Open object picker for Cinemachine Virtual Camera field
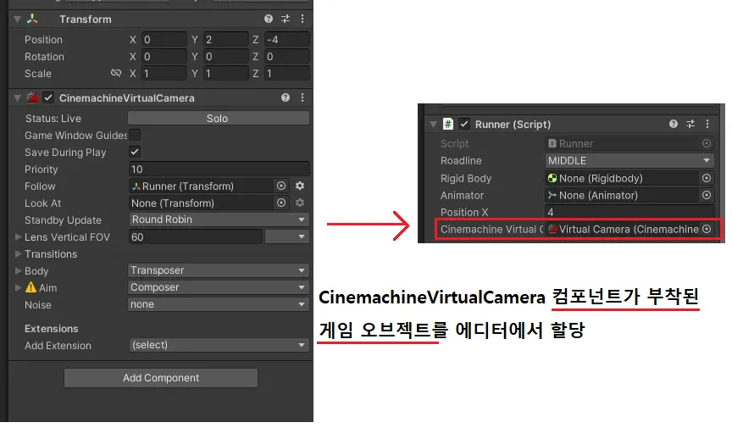 pyautogui.click(x=707, y=229)
